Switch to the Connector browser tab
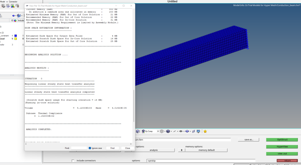This screenshot has height=165, width=301. click(13, 1)
